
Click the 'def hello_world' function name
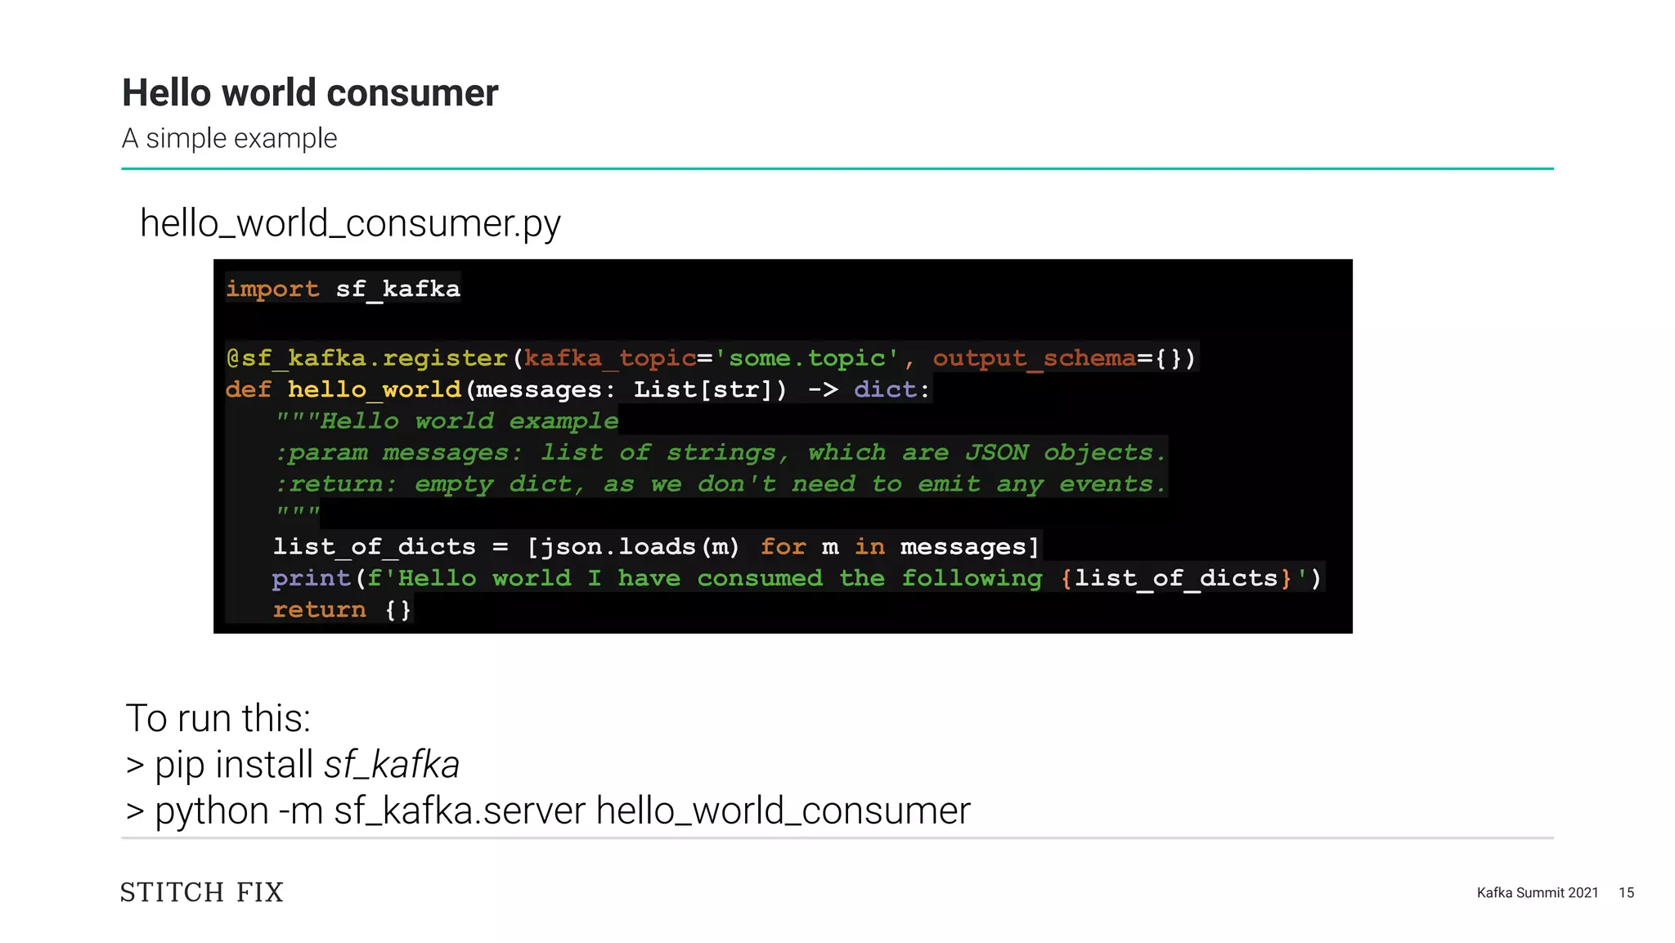tap(374, 389)
